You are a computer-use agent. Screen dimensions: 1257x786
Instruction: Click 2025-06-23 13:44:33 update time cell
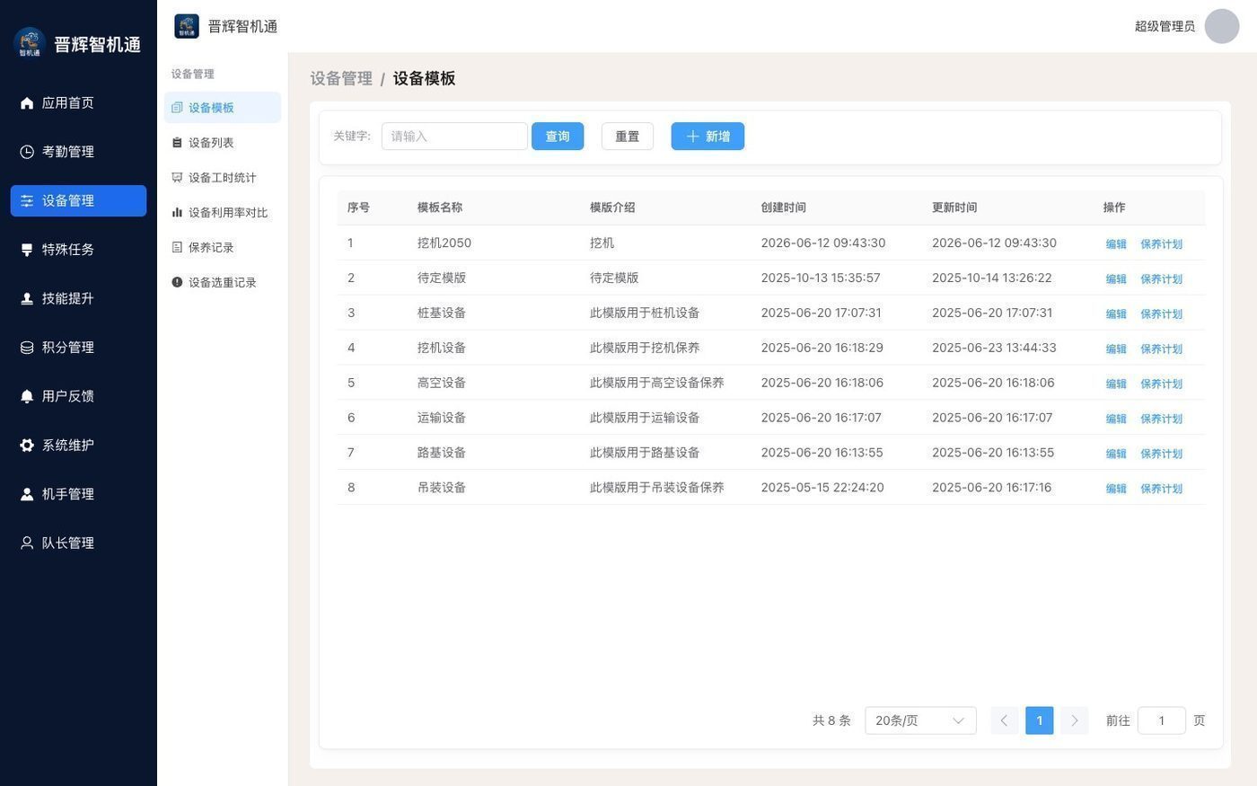[994, 348]
